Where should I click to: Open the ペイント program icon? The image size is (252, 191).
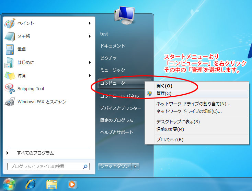pyautogui.click(x=10, y=23)
